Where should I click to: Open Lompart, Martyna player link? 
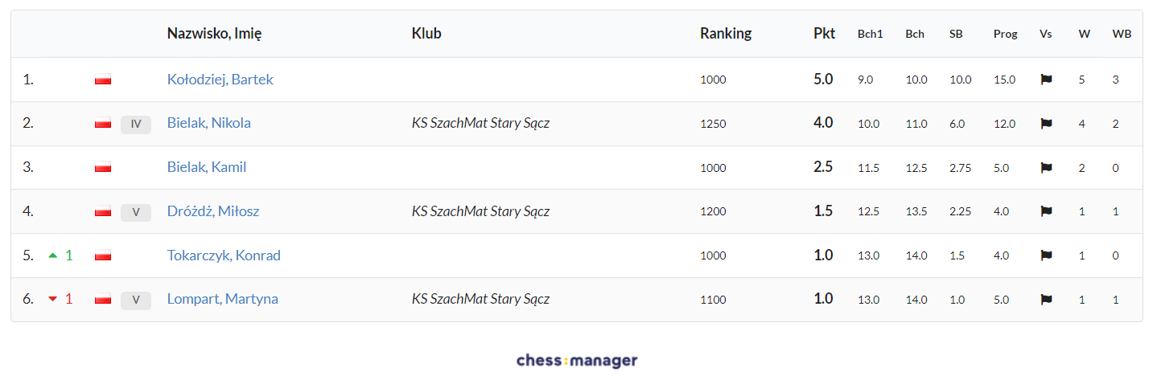pyautogui.click(x=222, y=299)
